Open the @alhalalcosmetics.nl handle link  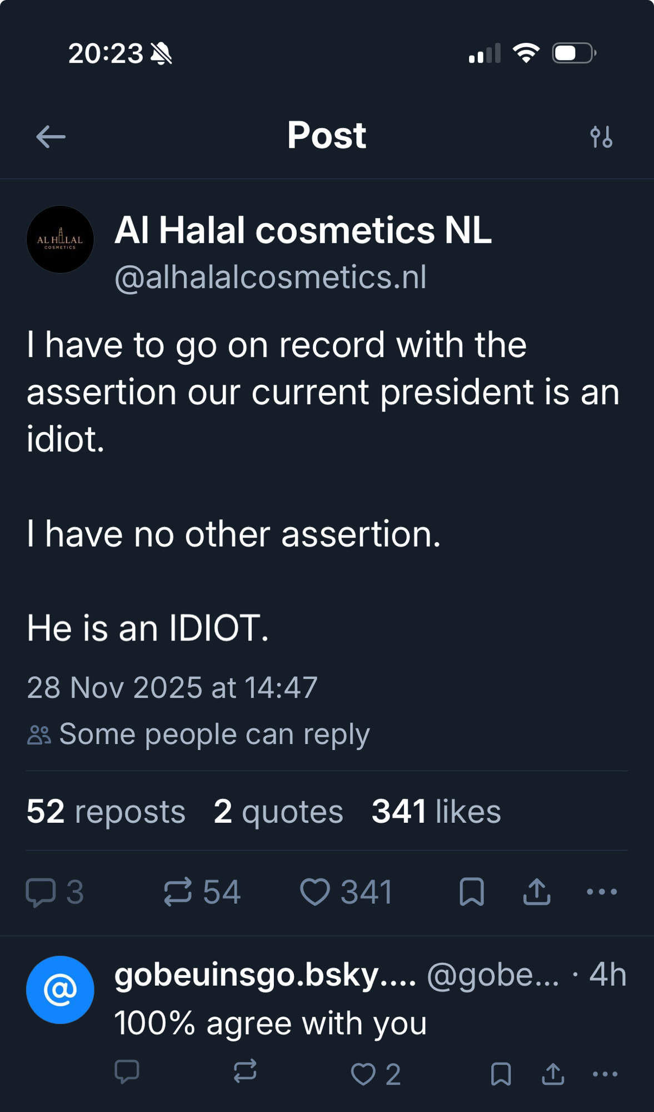[271, 277]
